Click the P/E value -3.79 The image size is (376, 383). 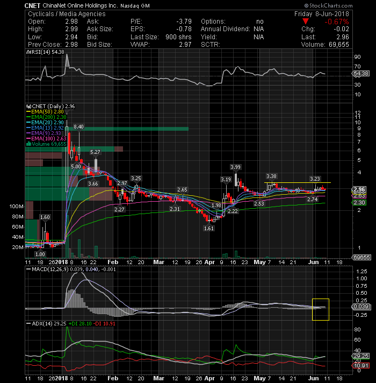pos(184,22)
